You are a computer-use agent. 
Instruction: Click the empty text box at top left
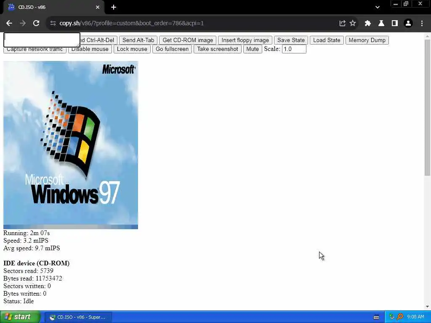42,40
